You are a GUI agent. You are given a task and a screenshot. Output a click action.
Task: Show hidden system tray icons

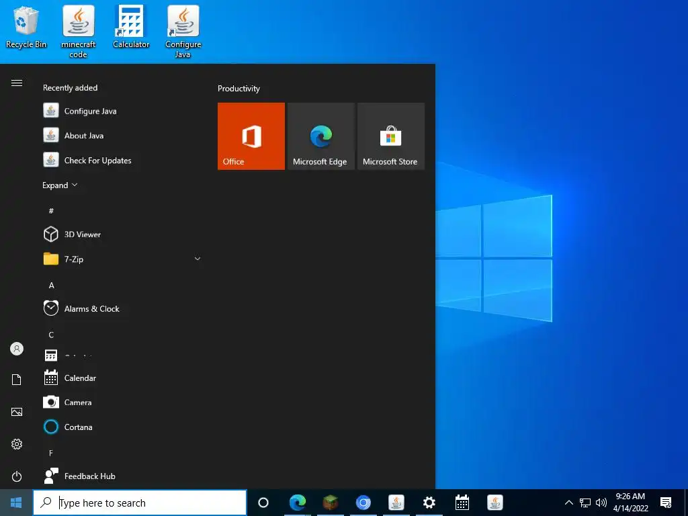[568, 503]
